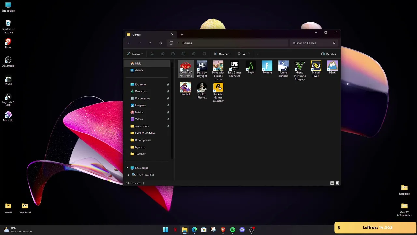Select the Respaldo folder on desktop
Viewport: 417px width, 235px height.
click(404, 190)
